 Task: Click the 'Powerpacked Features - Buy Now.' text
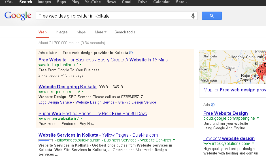[67, 124]
